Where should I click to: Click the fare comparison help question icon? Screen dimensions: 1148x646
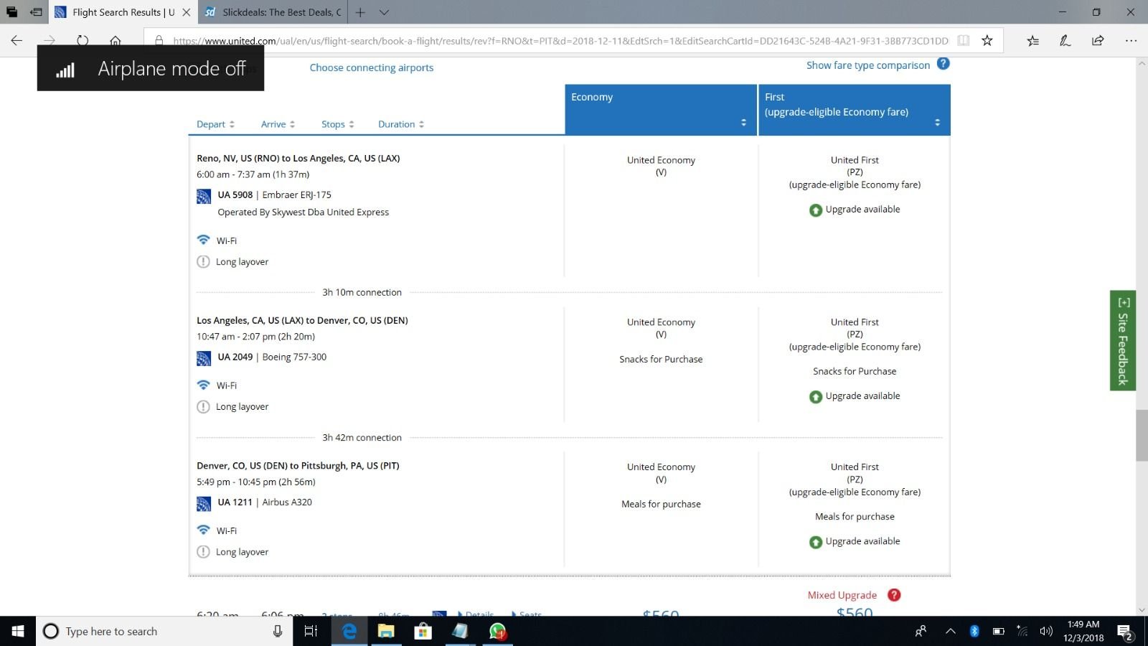pyautogui.click(x=943, y=64)
